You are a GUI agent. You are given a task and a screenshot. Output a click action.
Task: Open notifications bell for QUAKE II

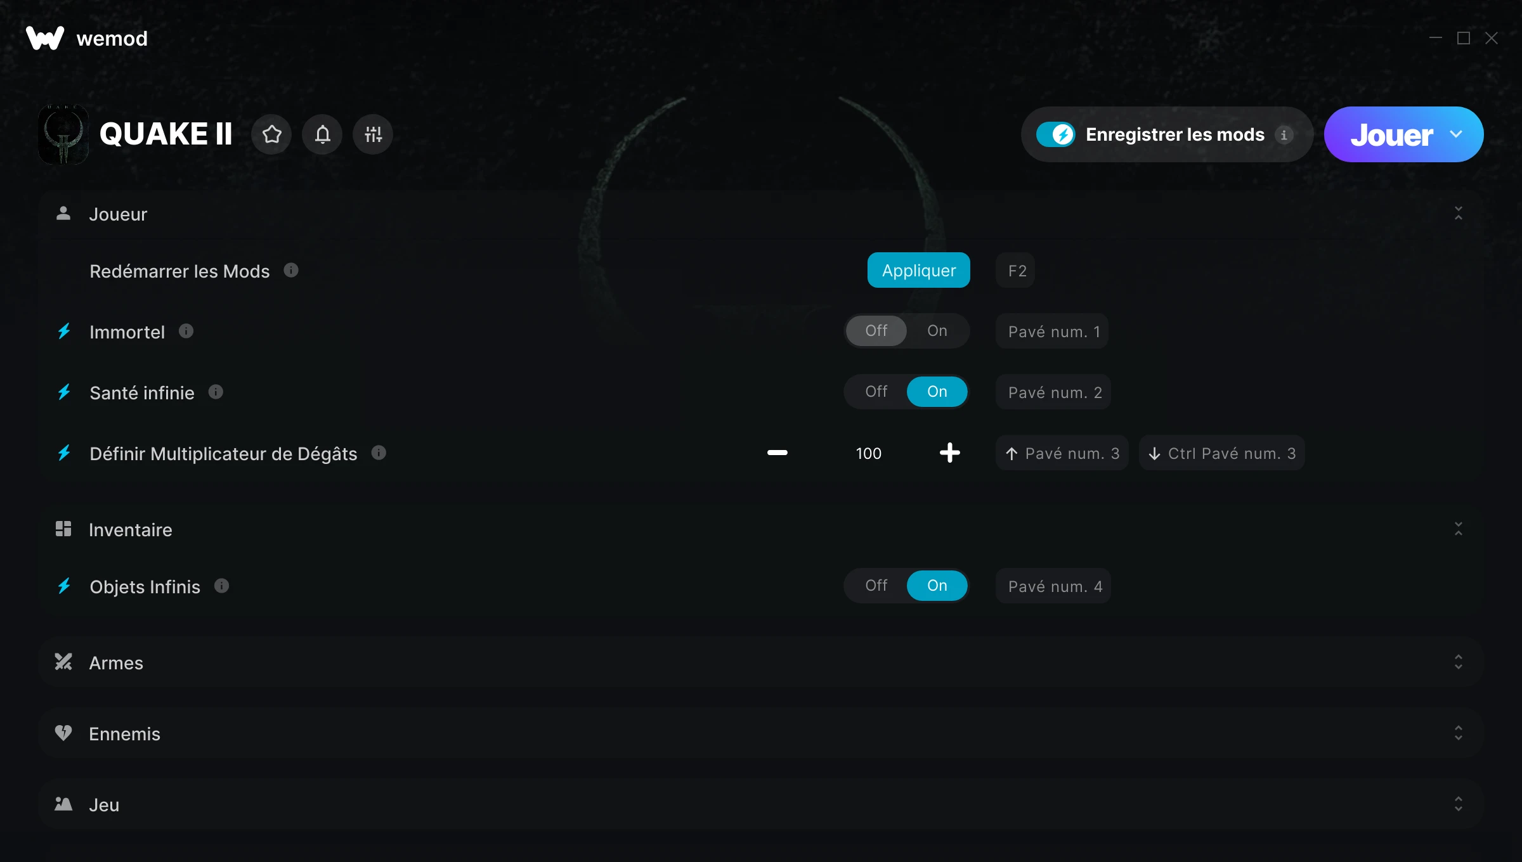pos(322,134)
